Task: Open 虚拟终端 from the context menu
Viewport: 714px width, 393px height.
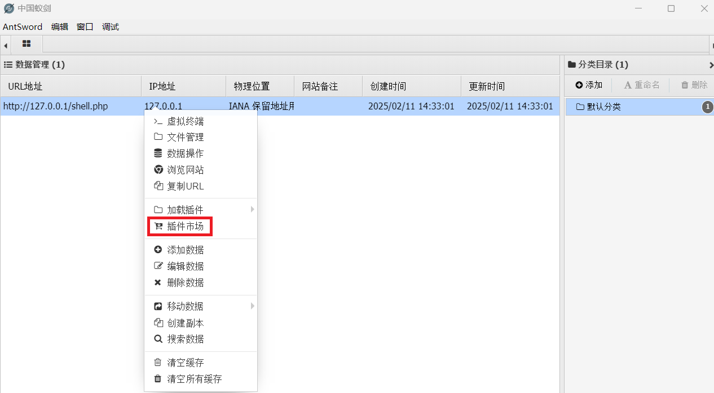Action: (201, 121)
